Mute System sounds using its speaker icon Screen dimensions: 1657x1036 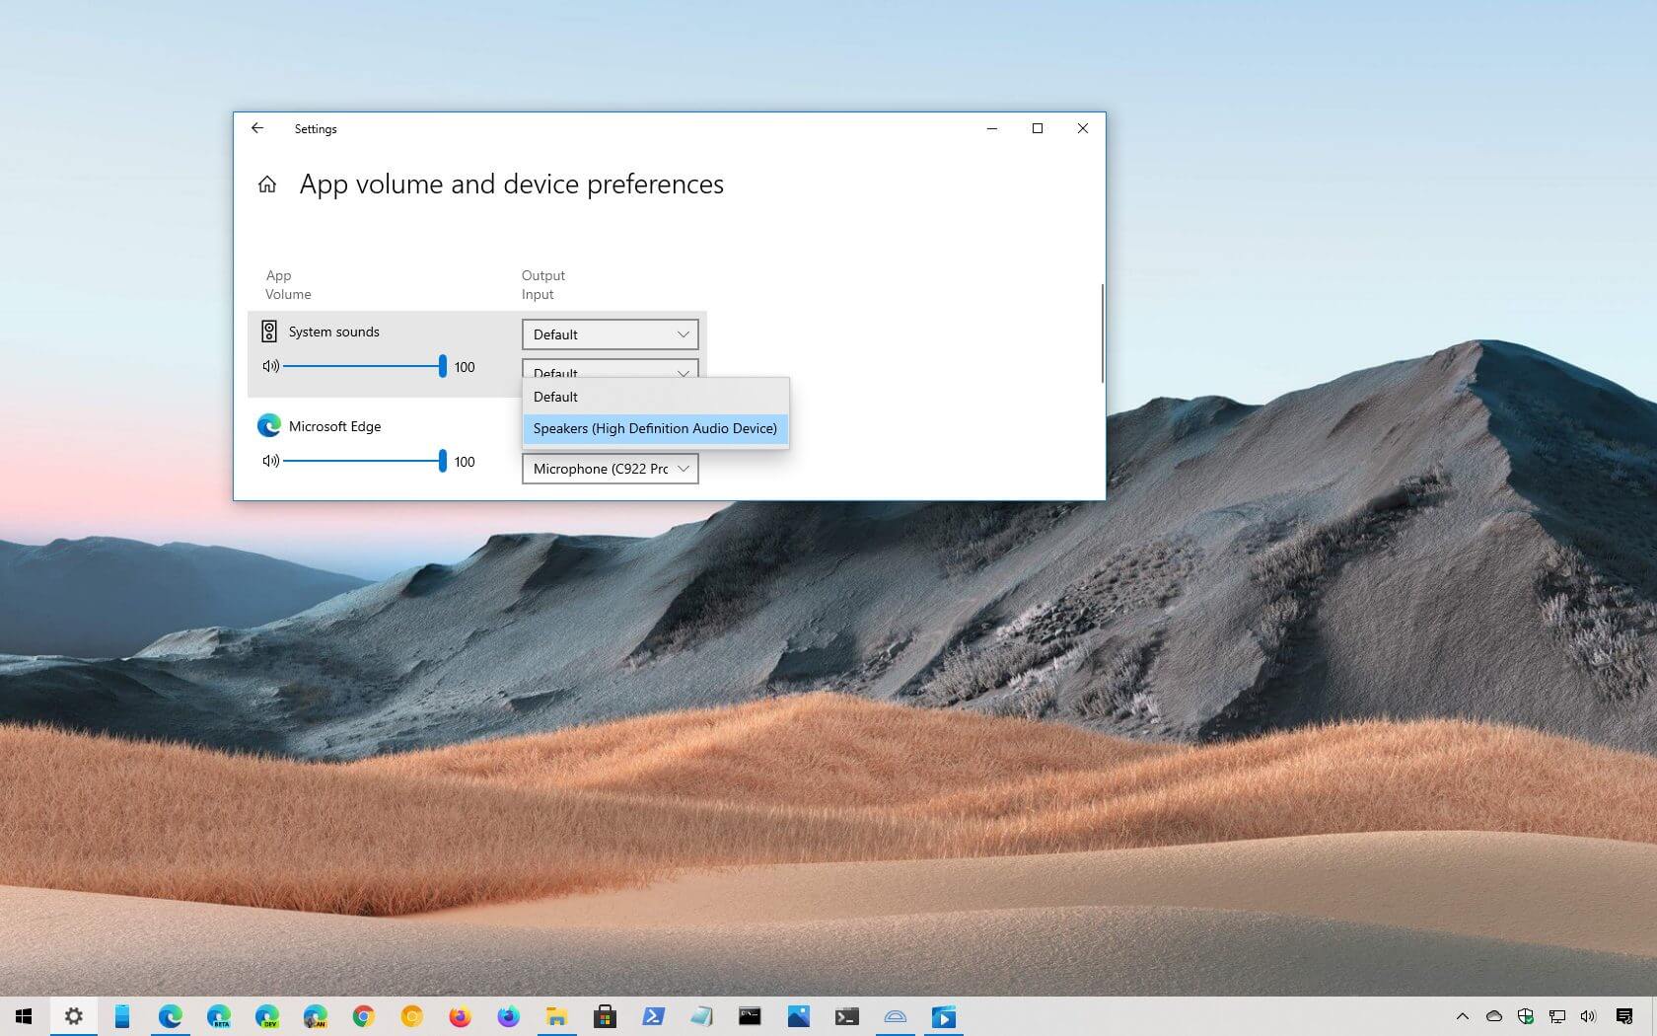[271, 366]
